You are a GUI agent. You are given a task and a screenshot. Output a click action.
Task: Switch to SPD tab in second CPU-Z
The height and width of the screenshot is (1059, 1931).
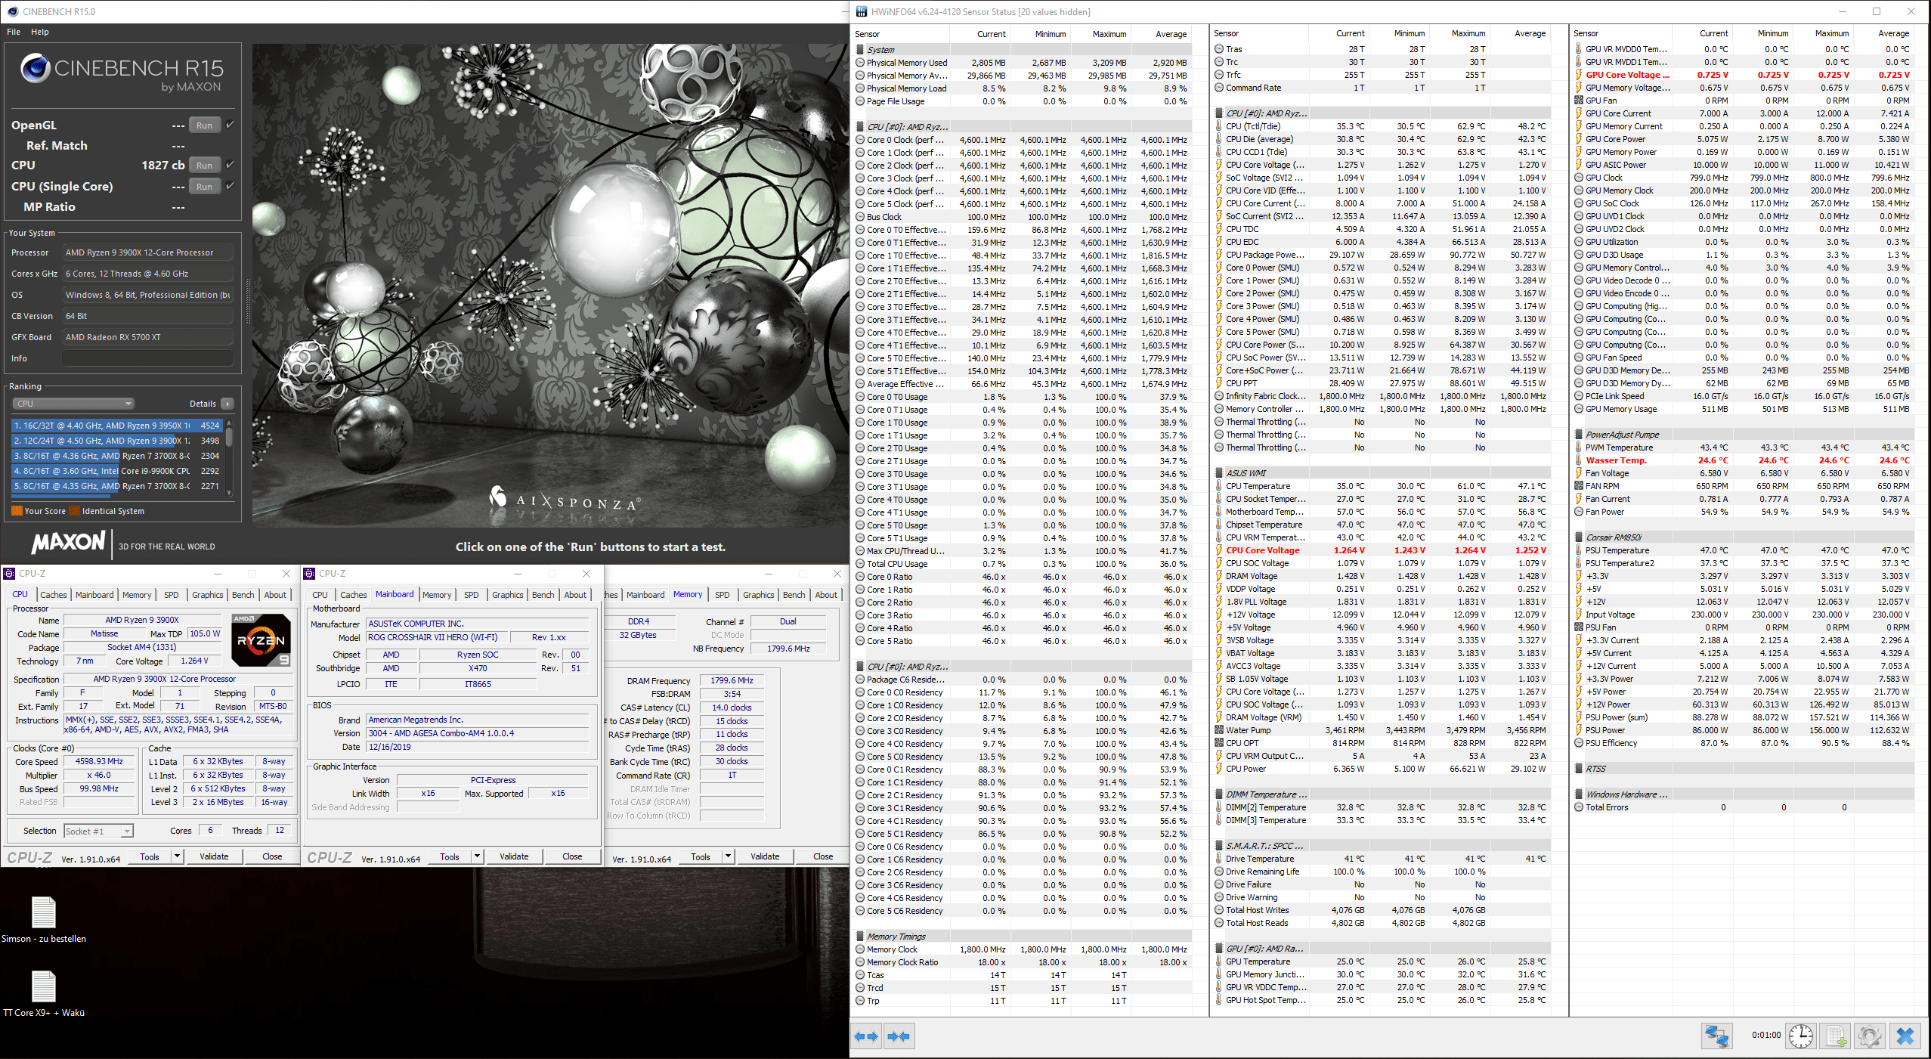pyautogui.click(x=472, y=595)
